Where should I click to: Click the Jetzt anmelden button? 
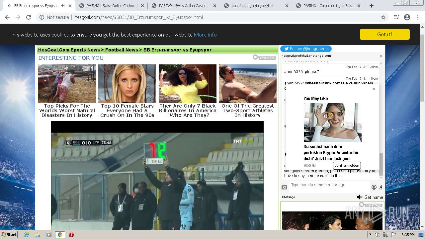tap(347, 165)
